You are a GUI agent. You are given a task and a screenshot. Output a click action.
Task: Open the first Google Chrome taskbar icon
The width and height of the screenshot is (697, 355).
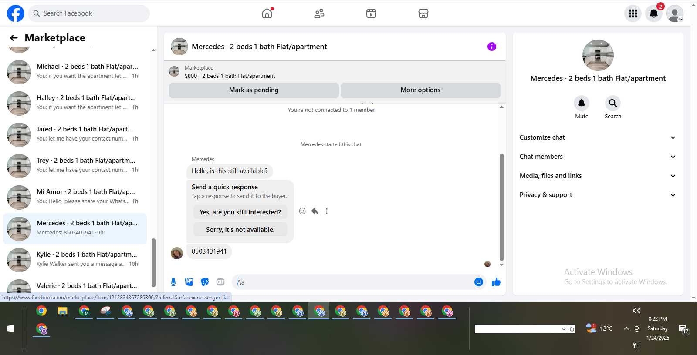pos(41,311)
